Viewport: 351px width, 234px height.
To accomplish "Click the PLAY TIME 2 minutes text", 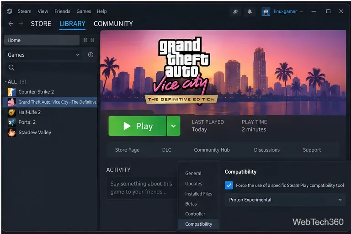I will point(254,126).
